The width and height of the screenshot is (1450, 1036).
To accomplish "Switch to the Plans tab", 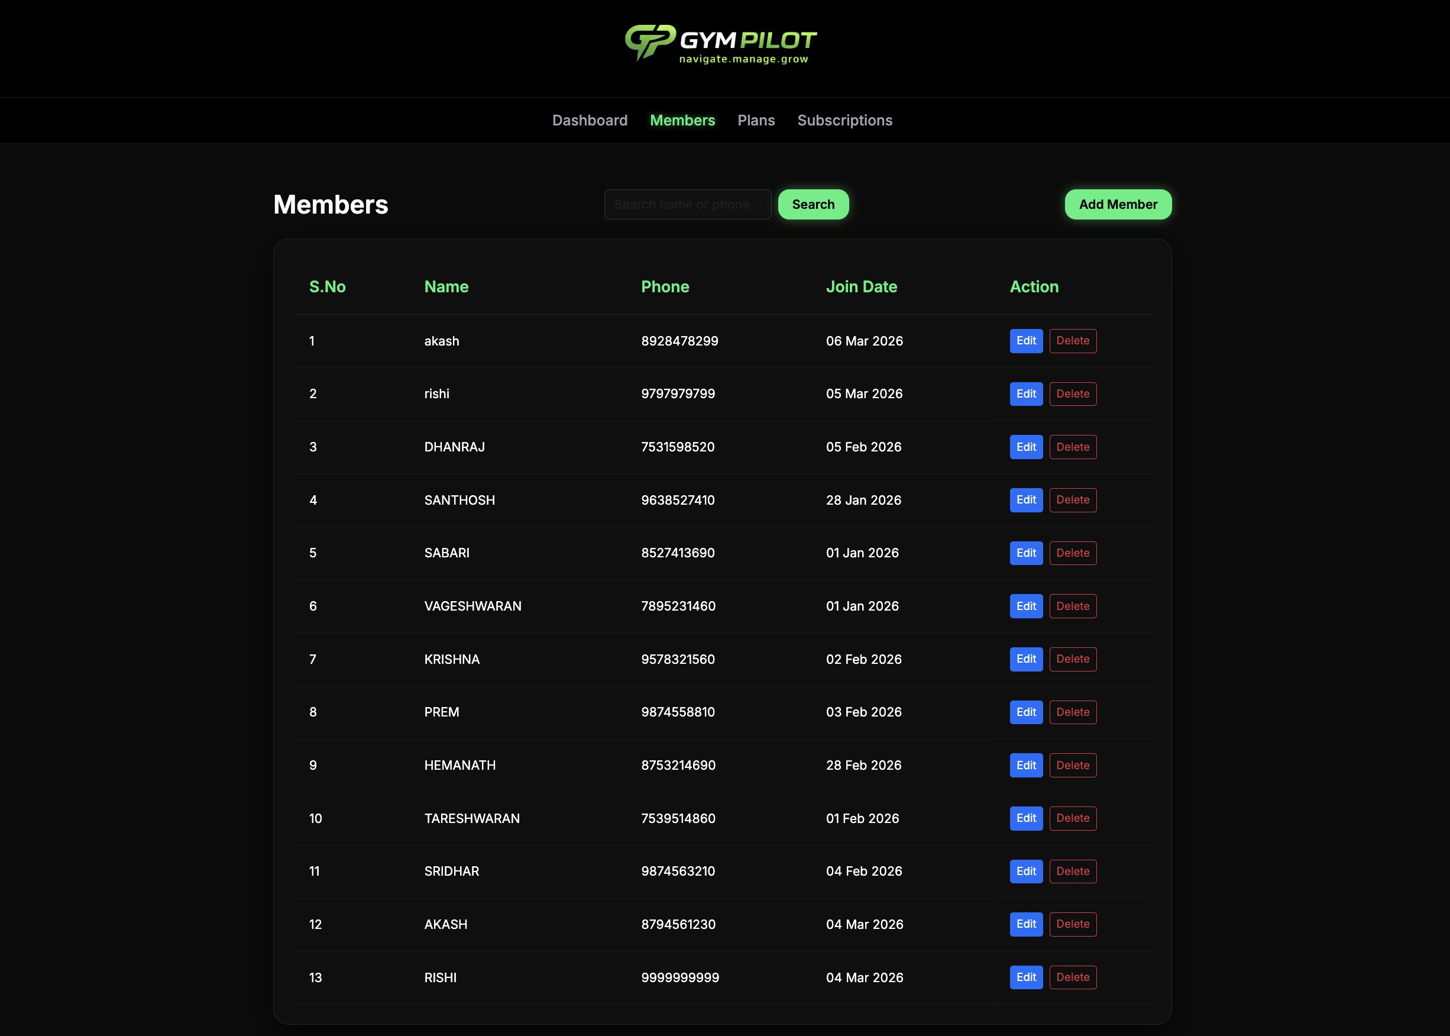I will pyautogui.click(x=756, y=121).
